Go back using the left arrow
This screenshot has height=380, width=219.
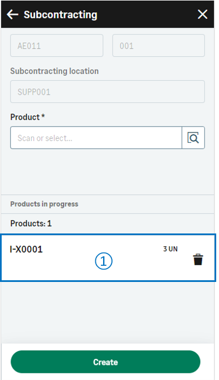point(13,14)
